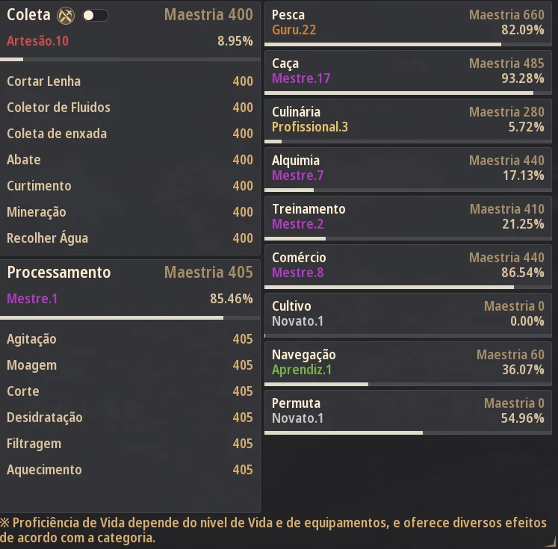Toggle the switch next to Coleta
Image resolution: width=558 pixels, height=549 pixels.
click(96, 15)
